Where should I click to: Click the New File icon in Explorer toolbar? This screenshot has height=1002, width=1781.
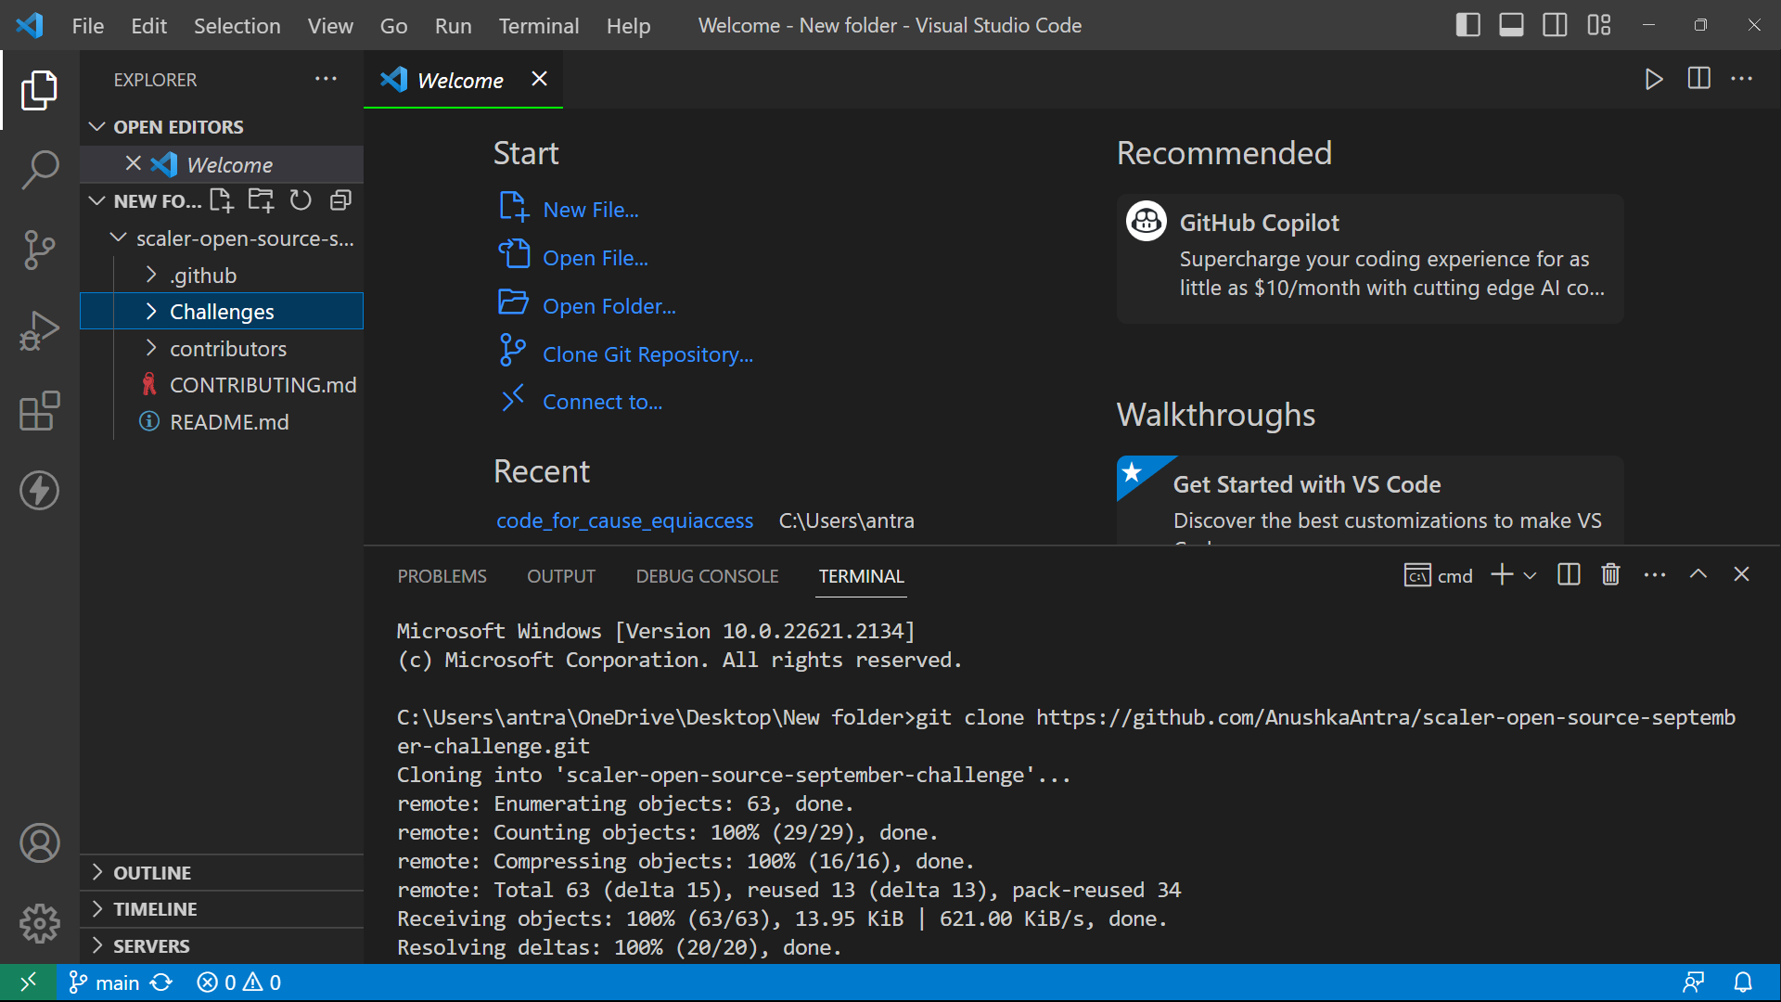[221, 199]
